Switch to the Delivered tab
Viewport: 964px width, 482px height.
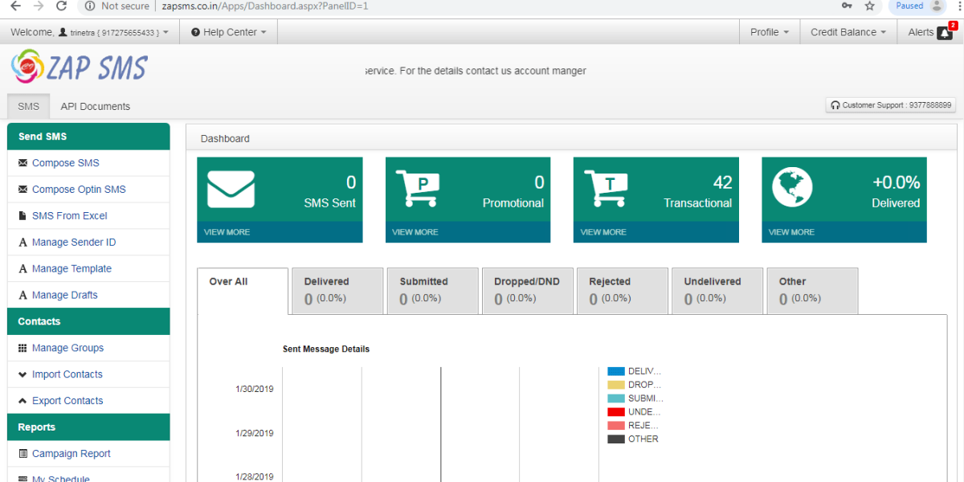(337, 291)
